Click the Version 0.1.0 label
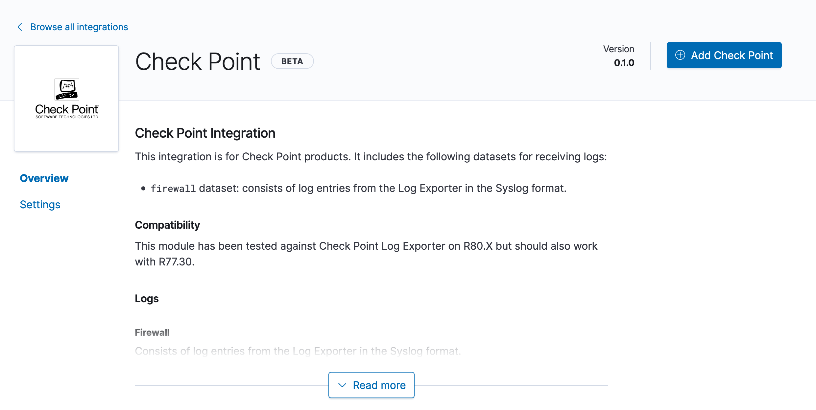The height and width of the screenshot is (410, 816). tap(618, 49)
